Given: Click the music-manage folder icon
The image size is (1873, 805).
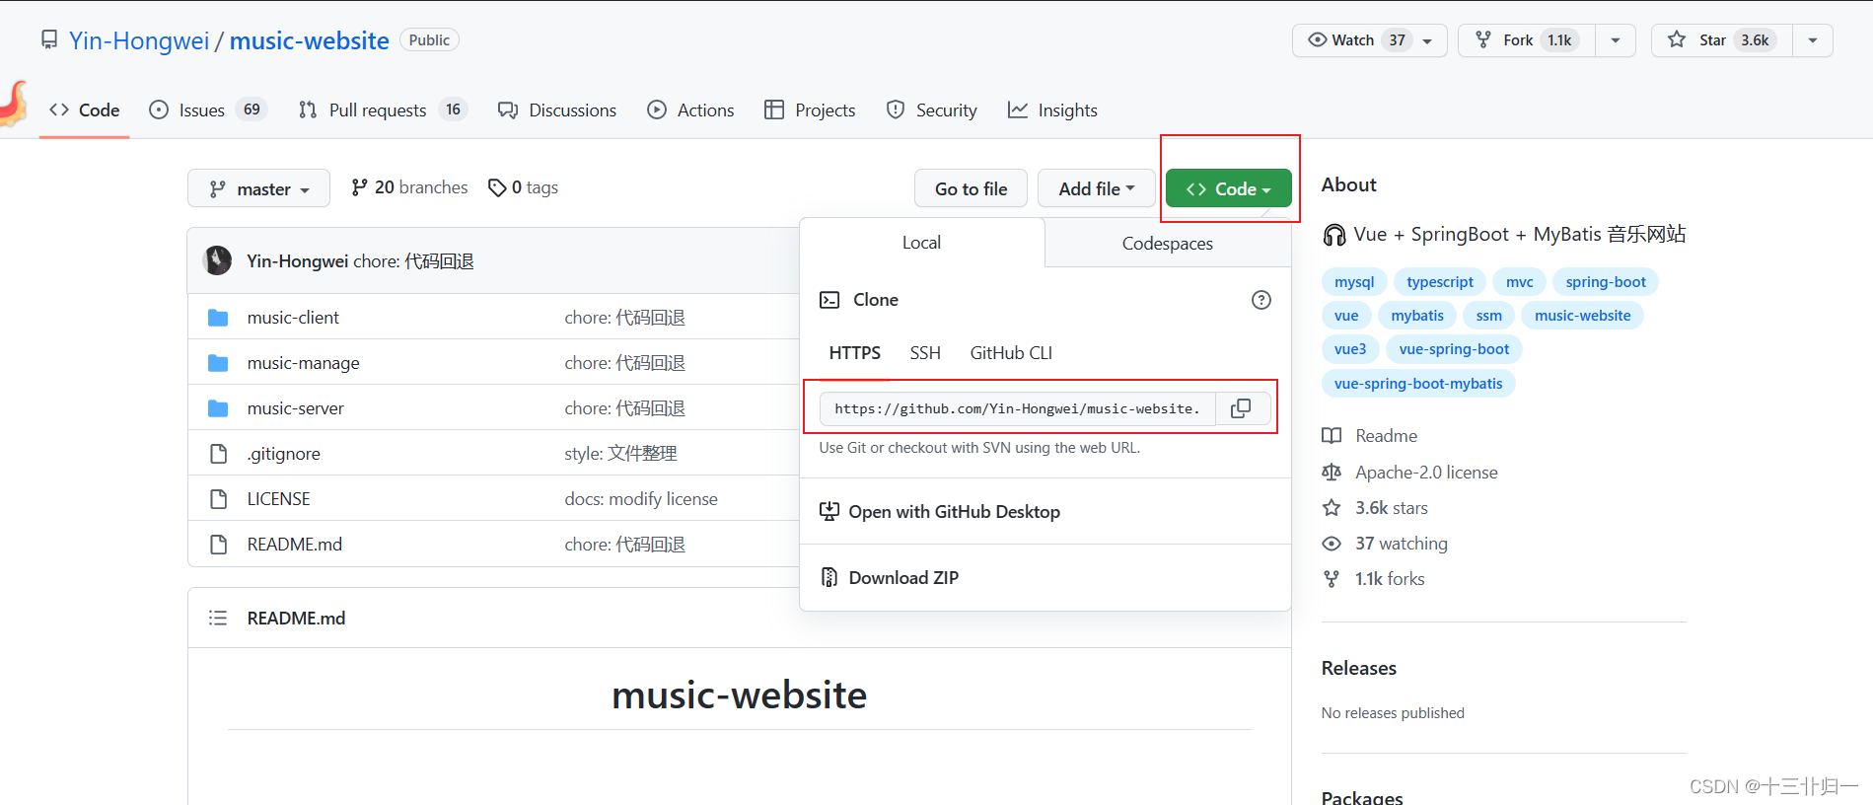Looking at the screenshot, I should (218, 363).
